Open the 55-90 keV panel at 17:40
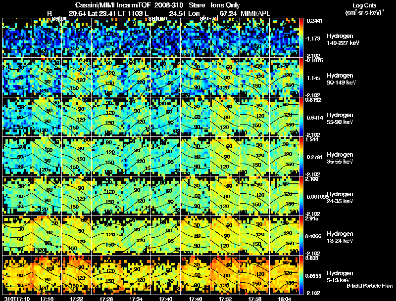This screenshot has height=301, width=396. [166, 117]
